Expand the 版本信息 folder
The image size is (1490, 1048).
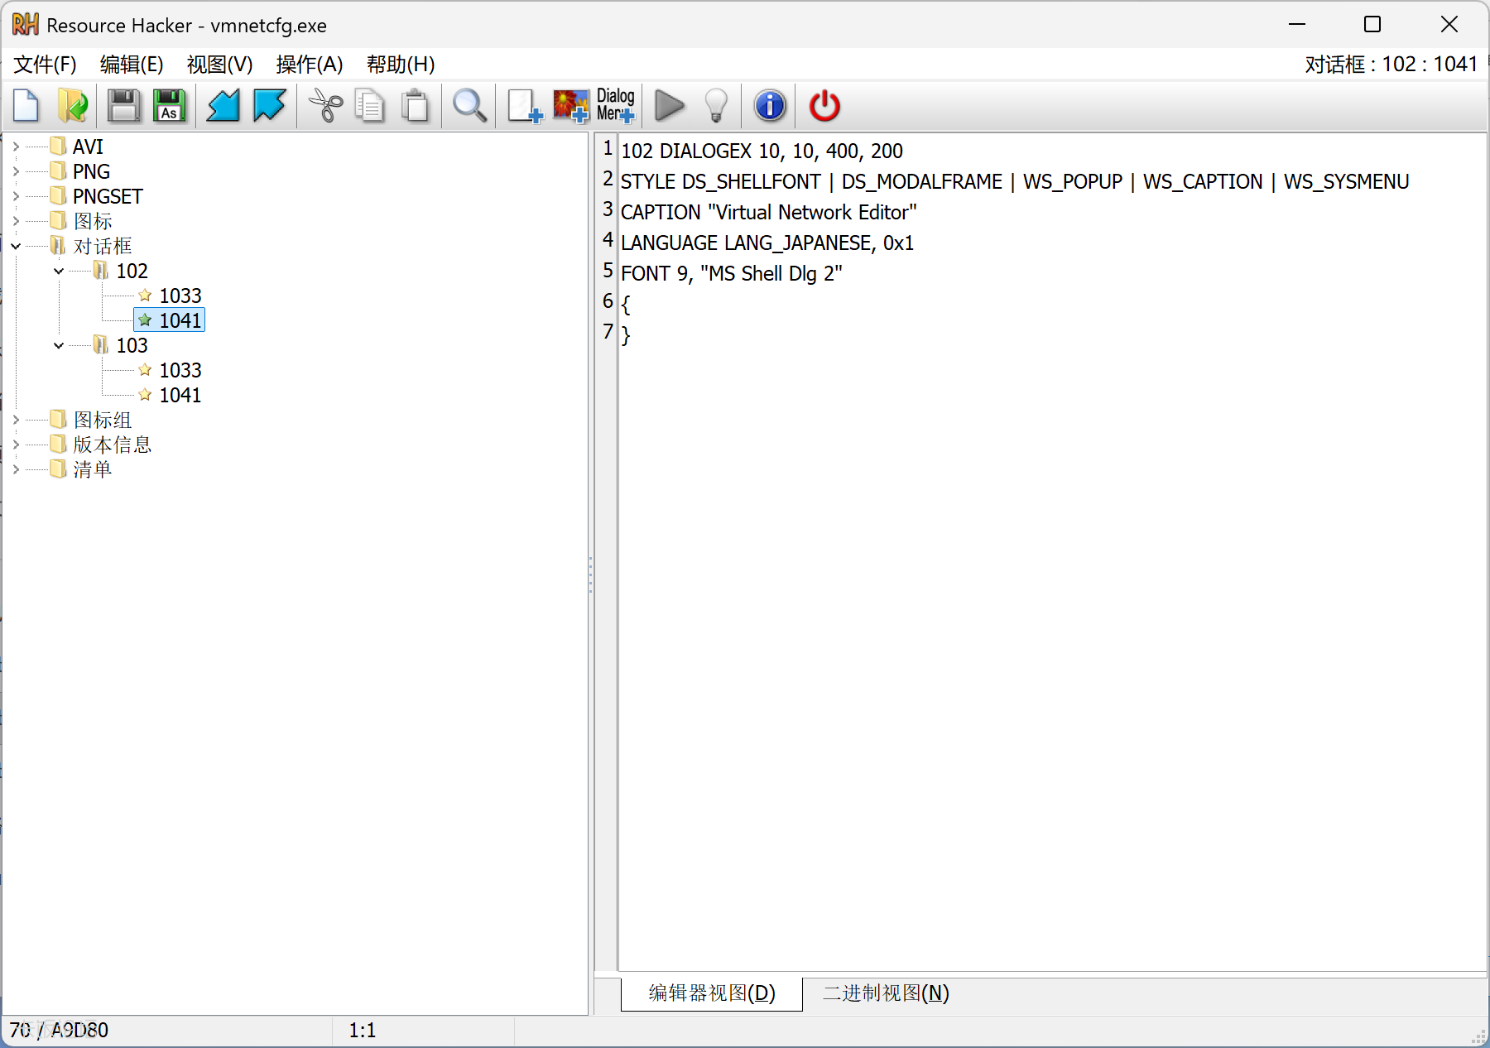click(x=16, y=445)
